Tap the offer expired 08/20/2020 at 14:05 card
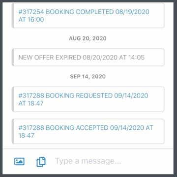Screen dimensions: 177x177 (x=88, y=58)
